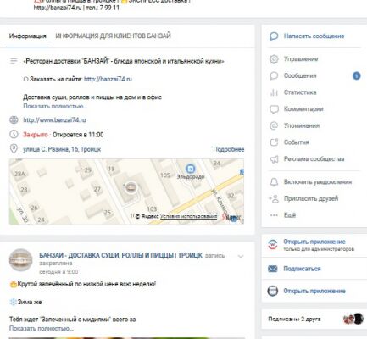Screen dimensions: 367x339
Task: Click the pinned post author avatar
Action: point(20,260)
